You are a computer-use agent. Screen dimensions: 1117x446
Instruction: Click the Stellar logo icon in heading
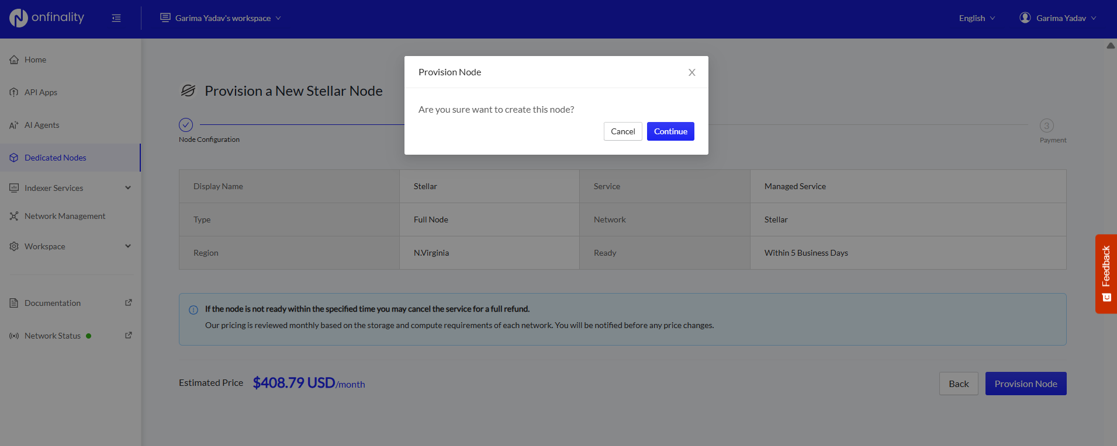[188, 90]
